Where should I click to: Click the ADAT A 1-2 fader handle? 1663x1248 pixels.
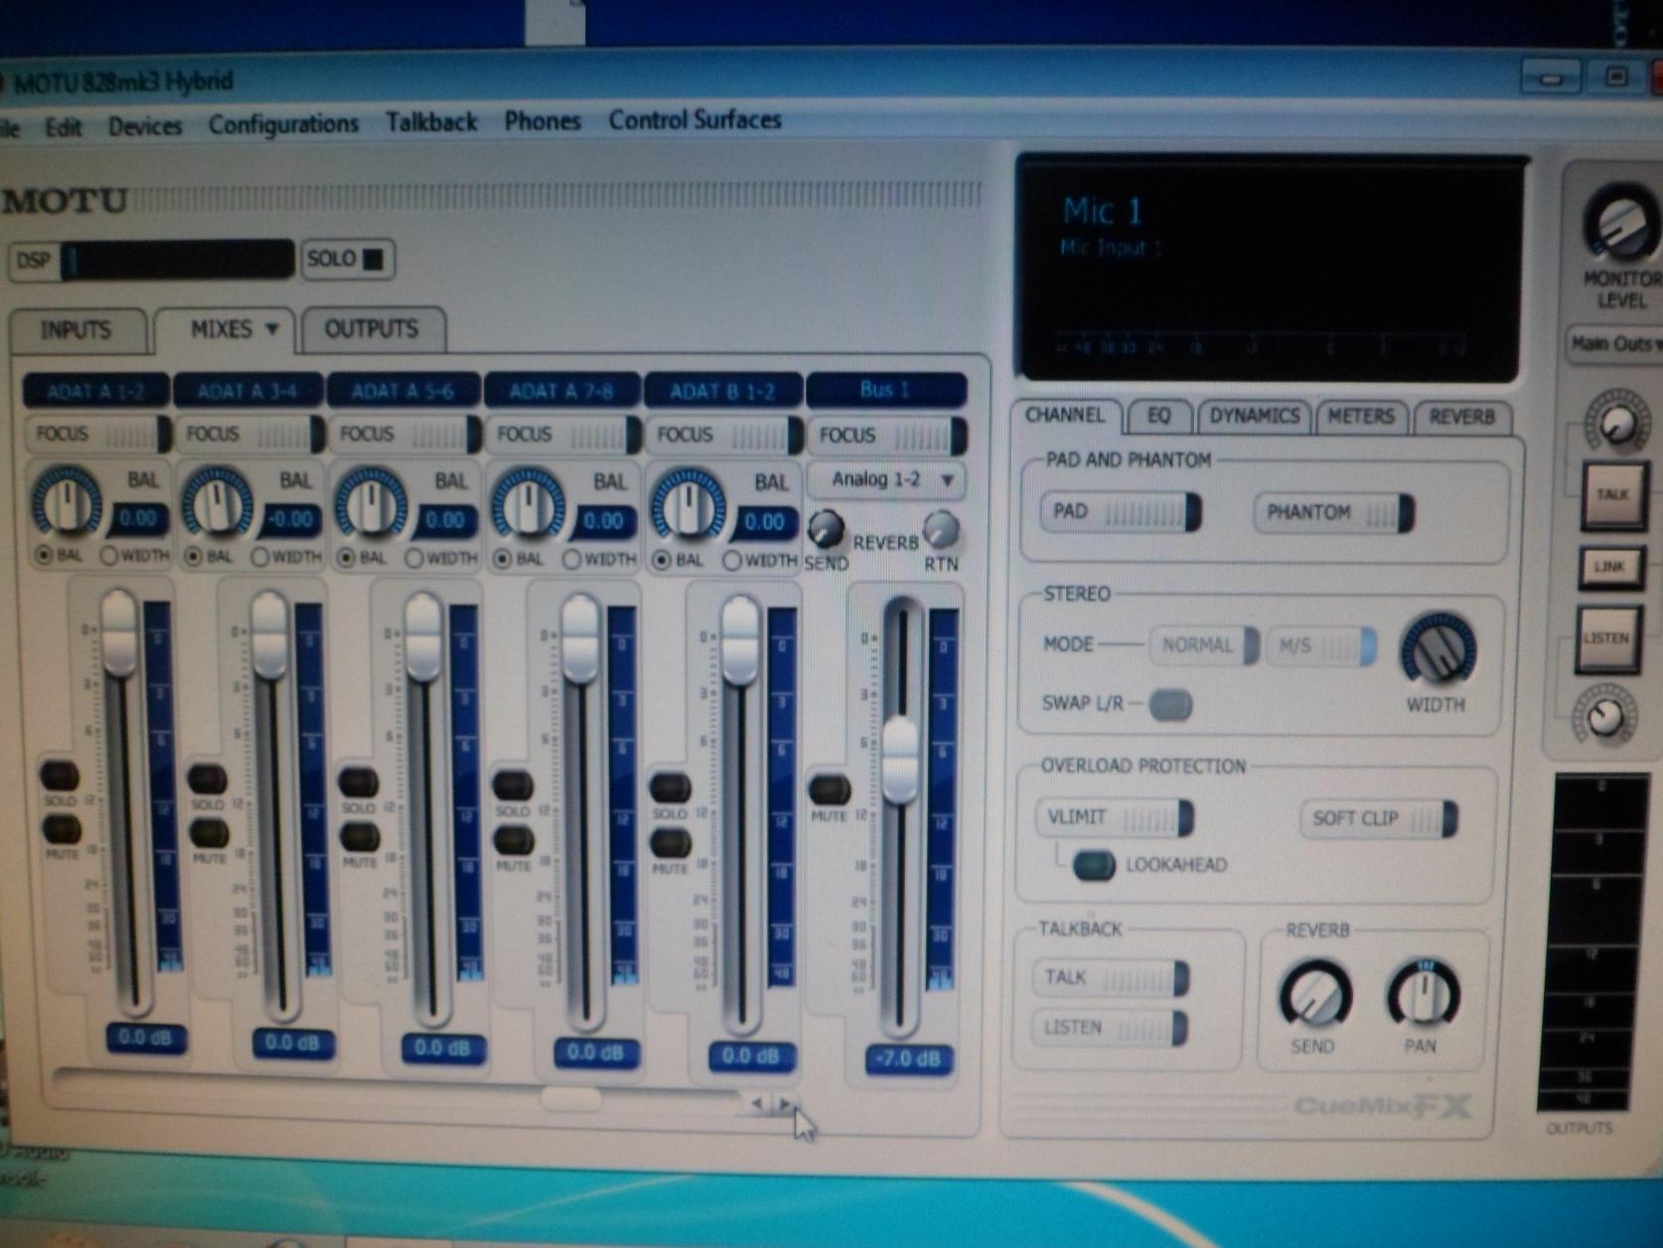click(118, 632)
